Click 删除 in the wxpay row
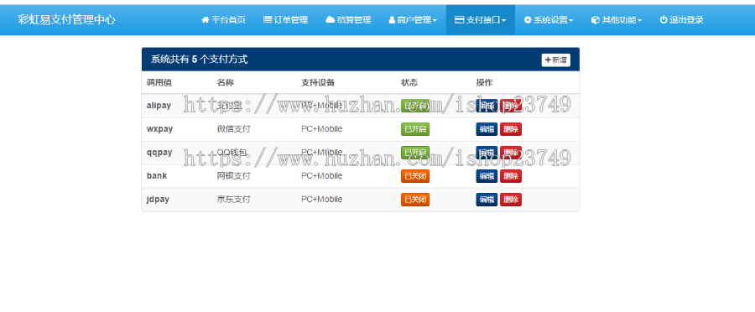The image size is (755, 312). coord(511,129)
